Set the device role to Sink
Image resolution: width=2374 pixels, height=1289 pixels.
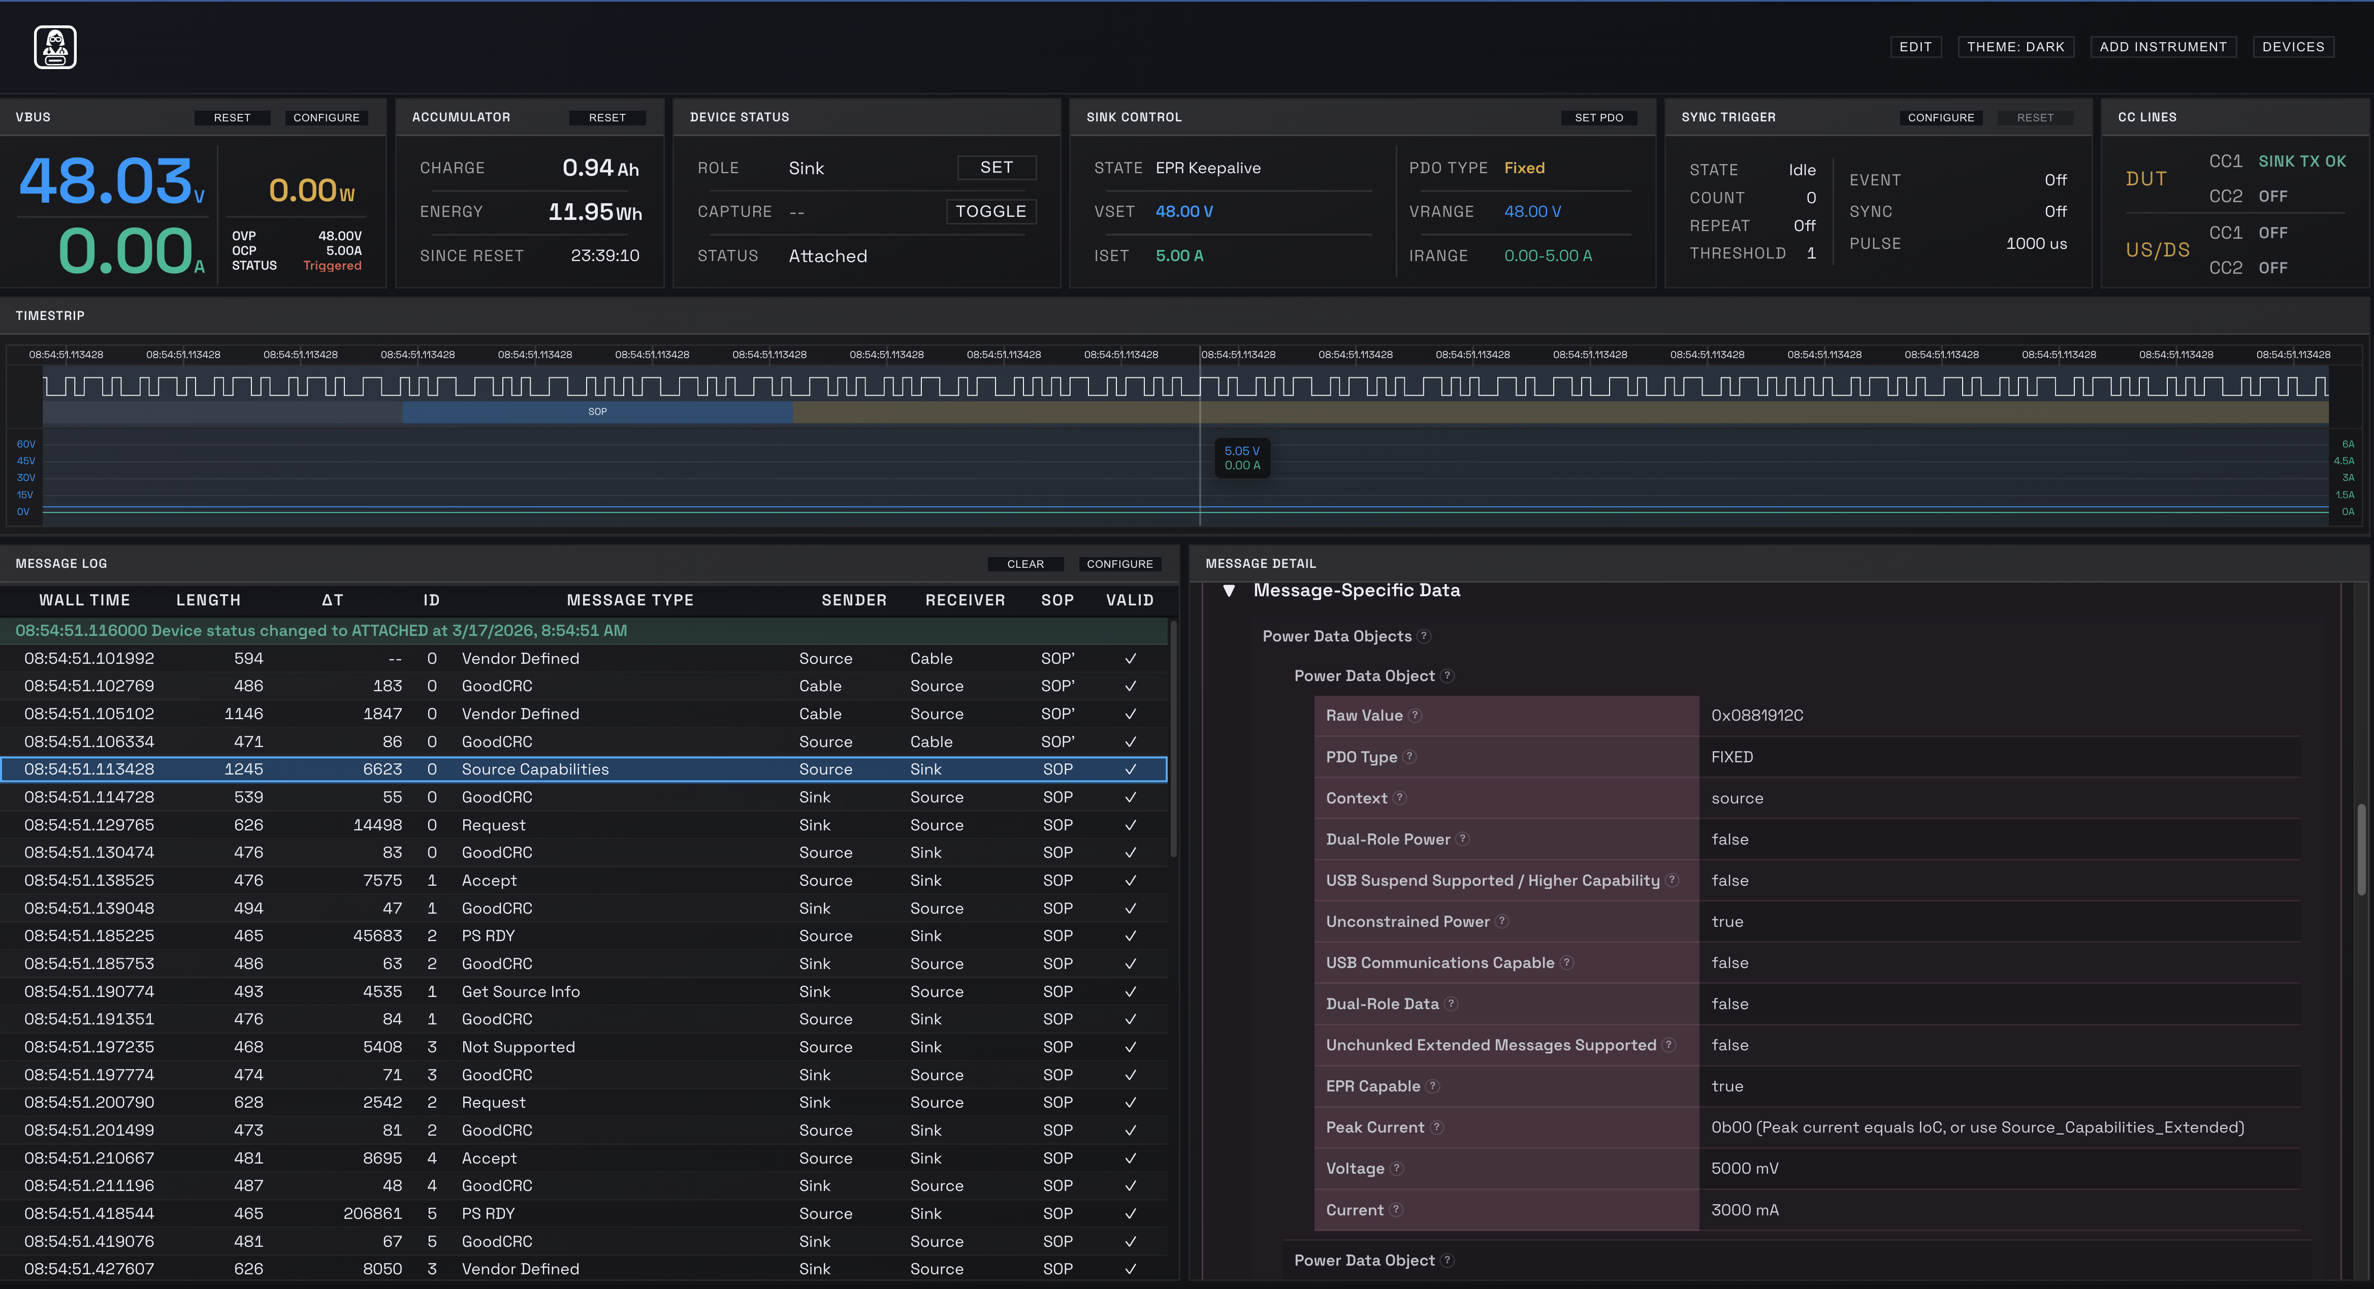tap(996, 168)
